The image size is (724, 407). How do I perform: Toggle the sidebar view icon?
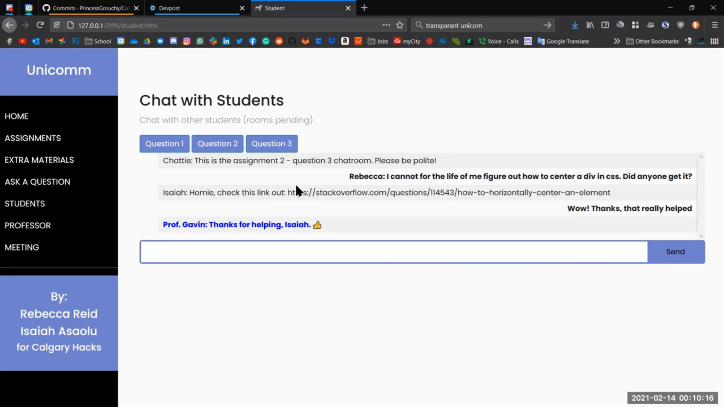click(605, 25)
